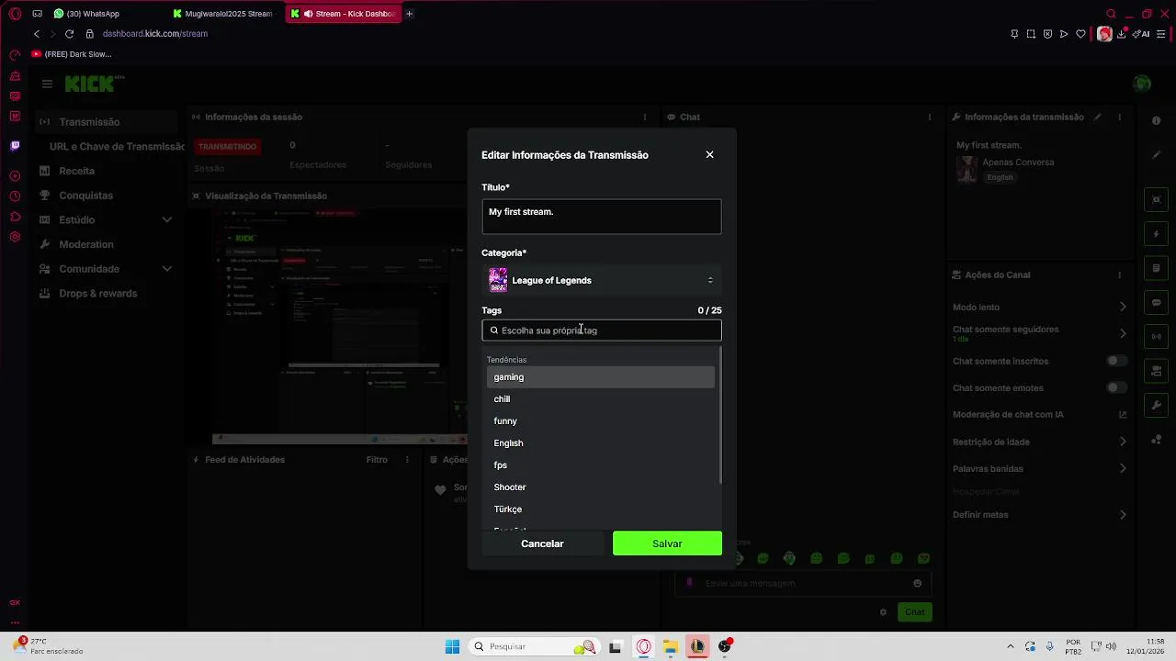Viewport: 1176px width, 661px height.
Task: Toggle Chat somente inscritos switch
Action: 1116,362
